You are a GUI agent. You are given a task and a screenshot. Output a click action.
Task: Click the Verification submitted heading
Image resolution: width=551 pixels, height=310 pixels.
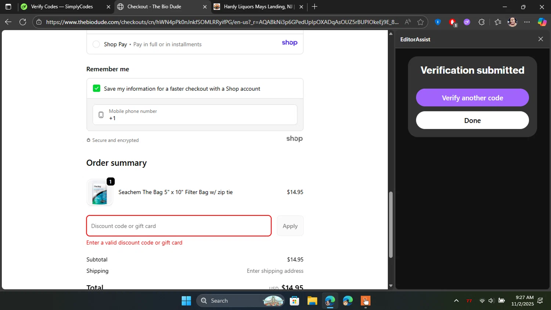tap(472, 70)
